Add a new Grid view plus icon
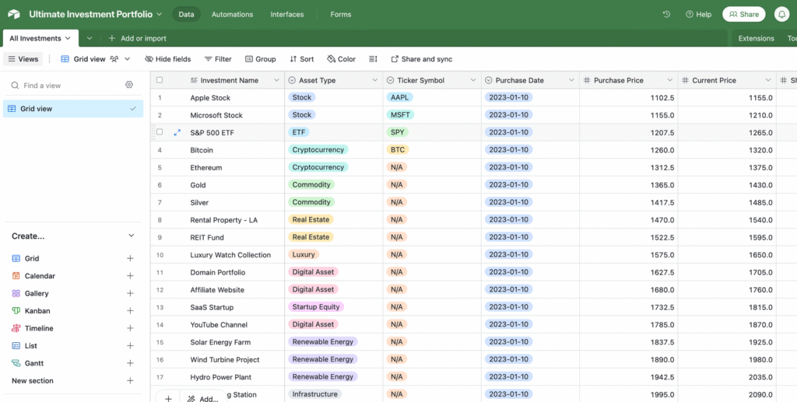This screenshot has height=402, width=797. tap(130, 258)
